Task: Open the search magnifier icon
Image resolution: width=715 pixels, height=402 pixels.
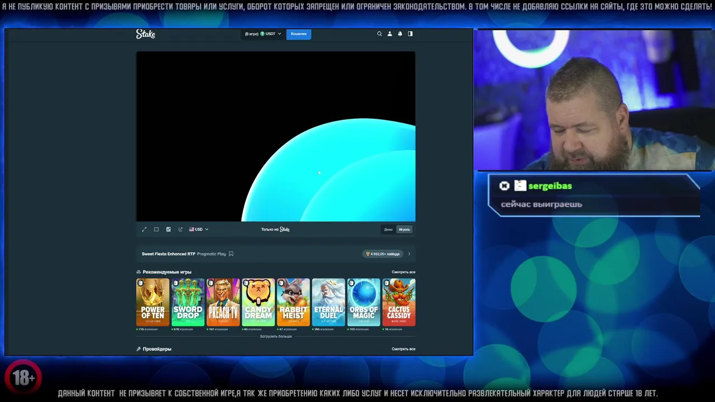Action: [379, 34]
